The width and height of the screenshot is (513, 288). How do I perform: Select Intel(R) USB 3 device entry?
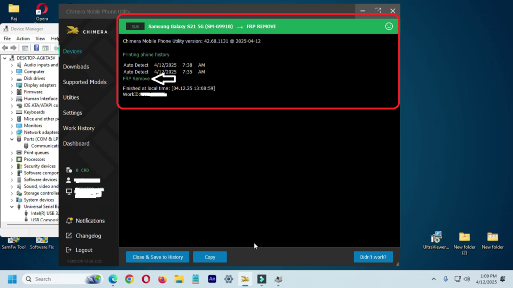tap(44, 213)
